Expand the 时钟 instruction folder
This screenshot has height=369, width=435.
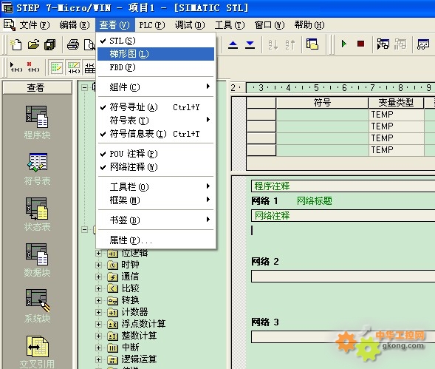coord(98,265)
